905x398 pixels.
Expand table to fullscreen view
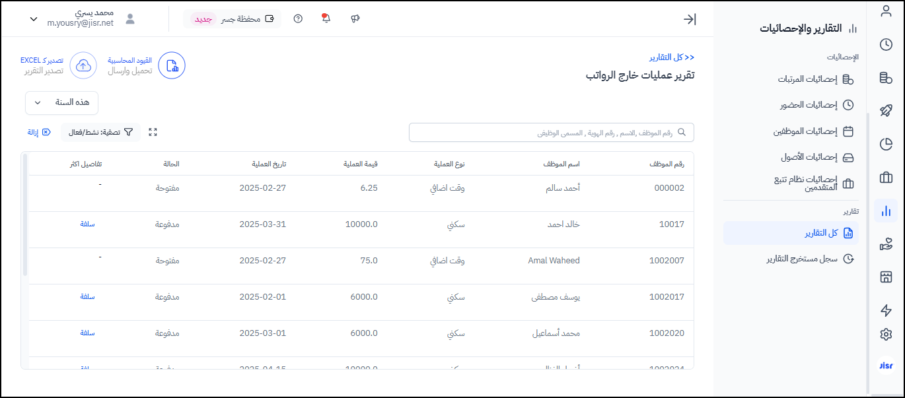click(x=153, y=132)
